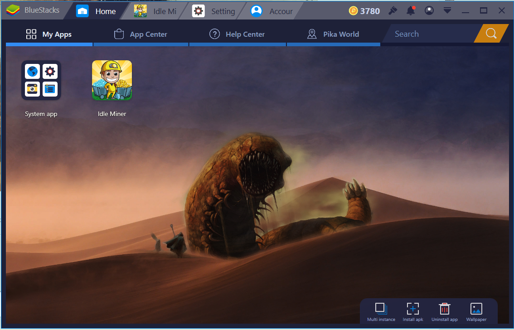Click the theme paintbrush icon
Viewport: 514px width, 330px height.
point(393,11)
